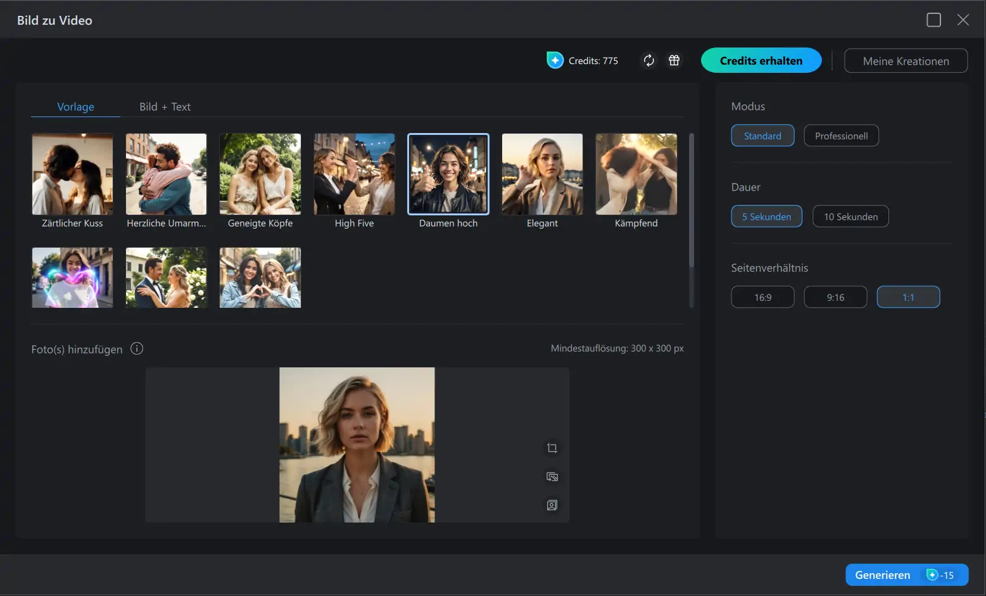Set aspect ratio to 1:1
This screenshot has width=986, height=596.
tap(908, 297)
